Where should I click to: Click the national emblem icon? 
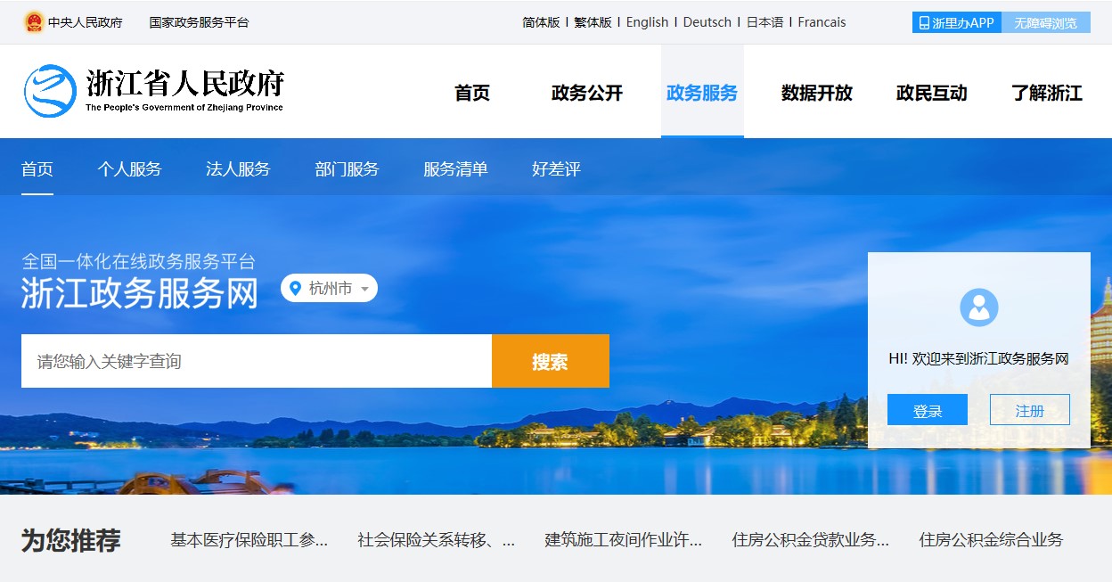(35, 21)
